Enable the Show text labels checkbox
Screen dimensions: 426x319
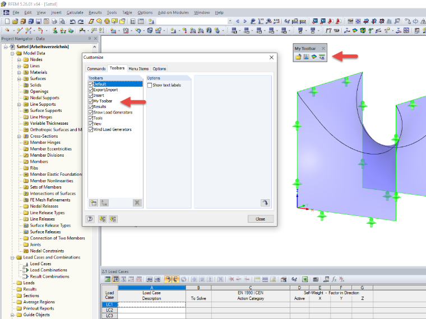coord(150,85)
